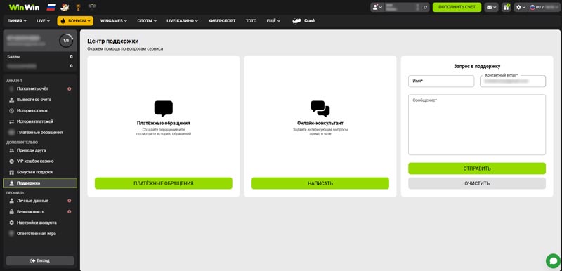This screenshot has width=562, height=271.
Task: Expand the Live-казино menu
Action: [183, 21]
